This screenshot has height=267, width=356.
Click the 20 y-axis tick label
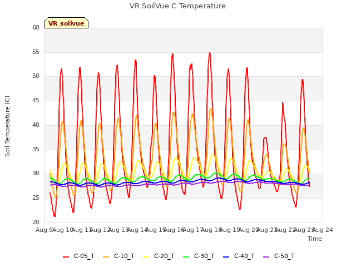click(x=36, y=222)
